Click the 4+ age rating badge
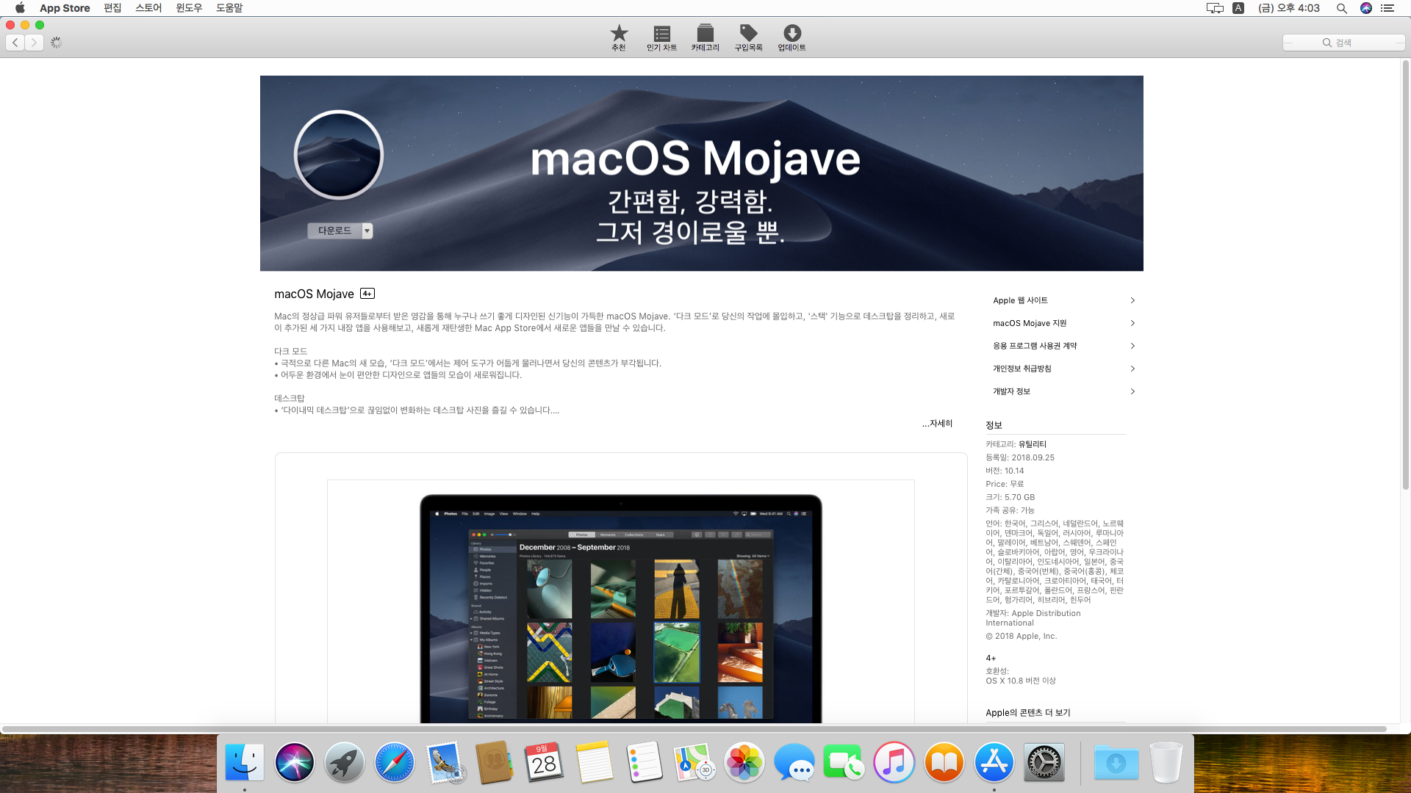This screenshot has width=1411, height=793. pyautogui.click(x=367, y=294)
